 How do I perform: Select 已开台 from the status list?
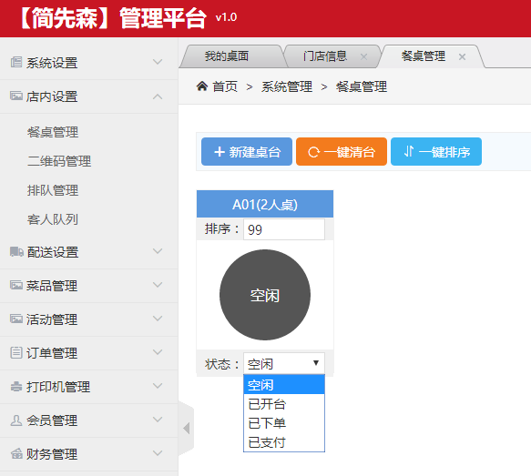(x=284, y=404)
